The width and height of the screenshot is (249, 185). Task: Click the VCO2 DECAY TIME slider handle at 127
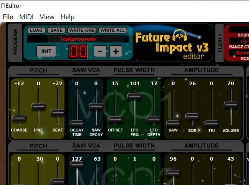click(77, 164)
